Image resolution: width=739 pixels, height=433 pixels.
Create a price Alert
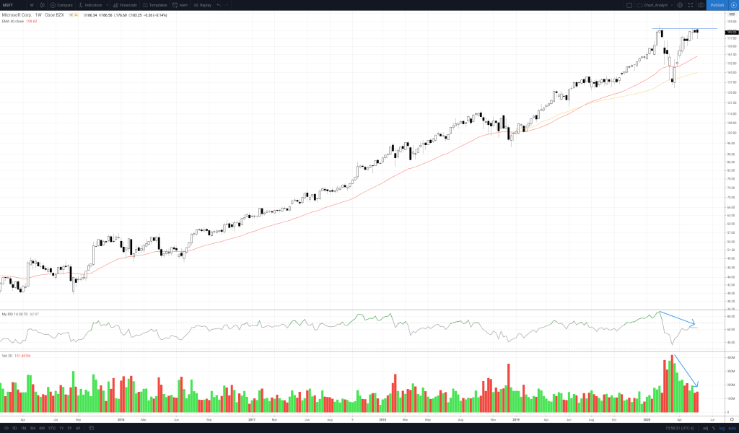180,5
